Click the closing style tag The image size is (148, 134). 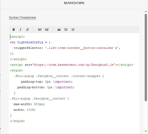point(17,121)
